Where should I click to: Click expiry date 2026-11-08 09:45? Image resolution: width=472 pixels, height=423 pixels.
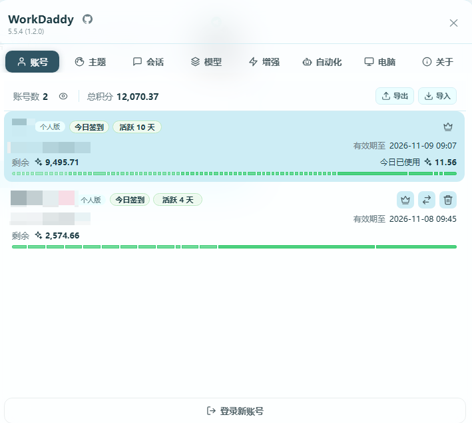423,219
